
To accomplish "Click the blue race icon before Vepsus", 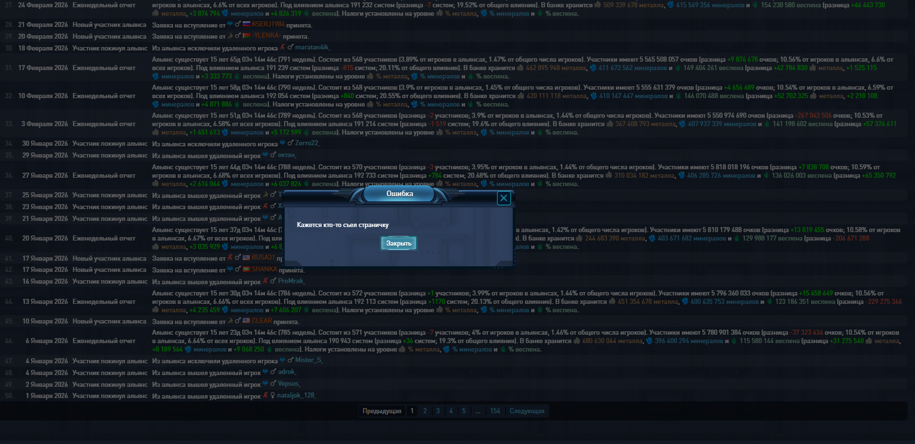I will tap(265, 384).
